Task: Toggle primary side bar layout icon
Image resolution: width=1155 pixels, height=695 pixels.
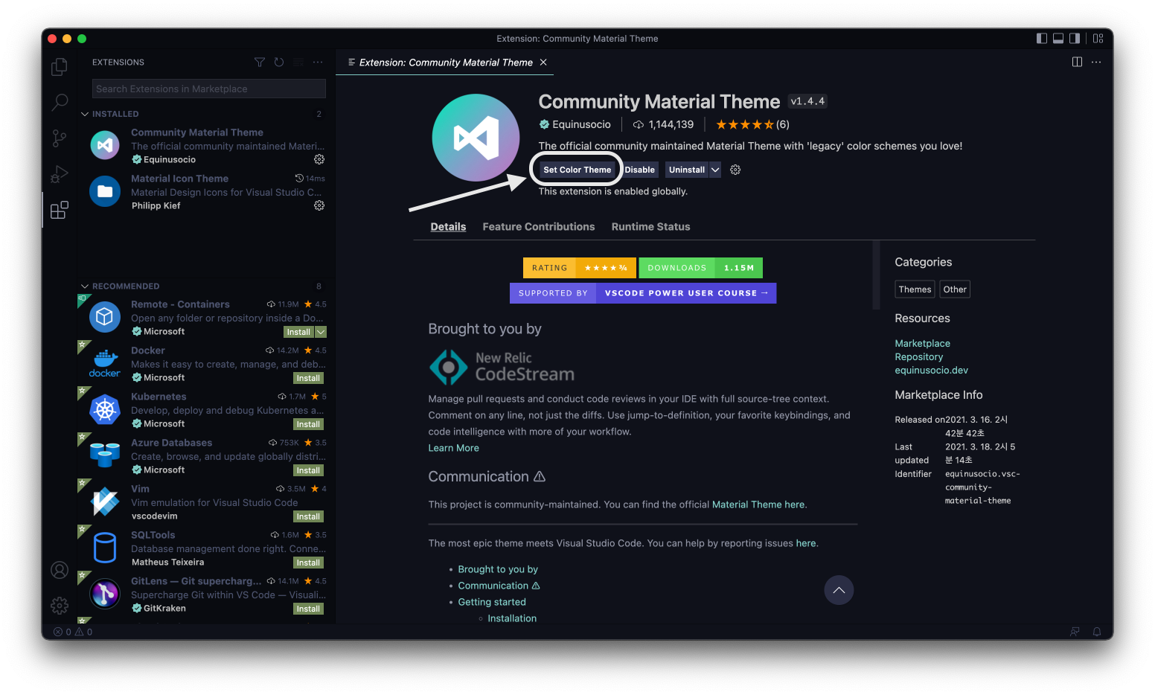Action: click(1042, 39)
